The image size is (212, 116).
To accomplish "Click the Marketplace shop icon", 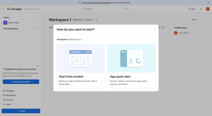I will (x=4, y=95).
